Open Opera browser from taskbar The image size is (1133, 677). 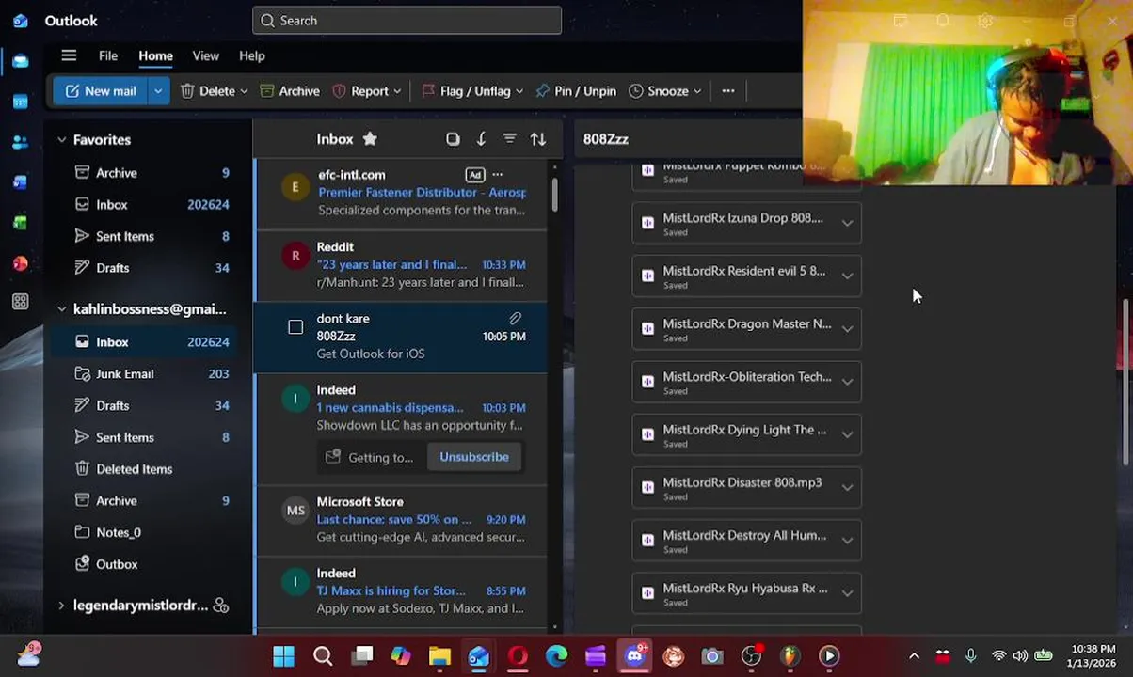click(518, 655)
